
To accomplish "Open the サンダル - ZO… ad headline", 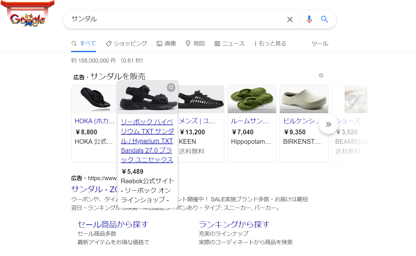I will tap(94, 189).
